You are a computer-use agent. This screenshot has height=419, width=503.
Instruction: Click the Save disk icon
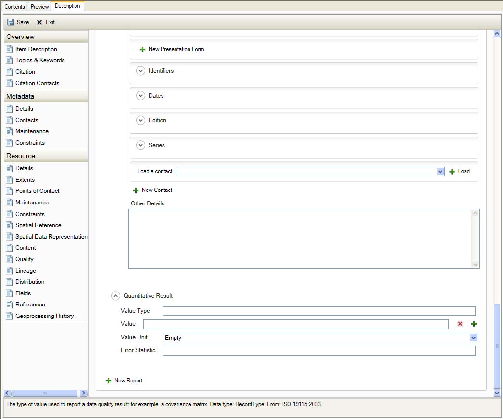11,22
